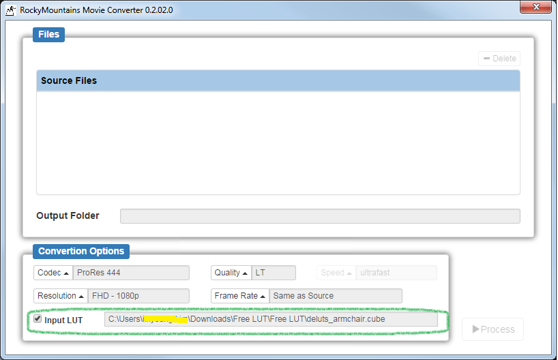Viewport: 558px width, 360px height.
Task: Close the Movie Converter window
Action: tap(535, 7)
